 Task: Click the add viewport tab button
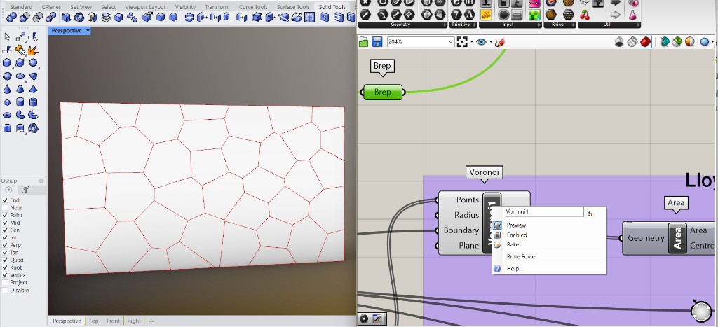click(151, 321)
